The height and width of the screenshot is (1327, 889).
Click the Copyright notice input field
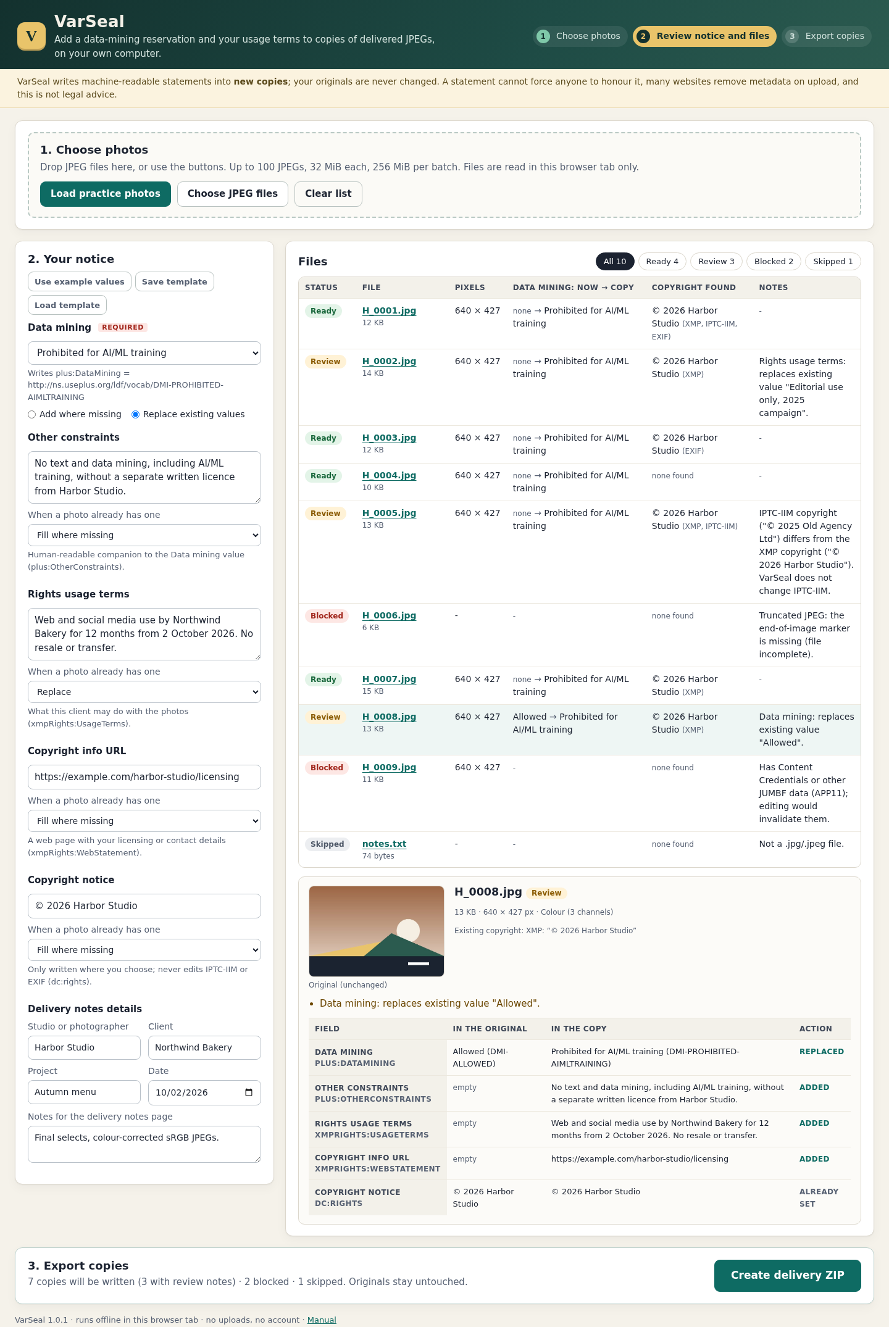(144, 906)
